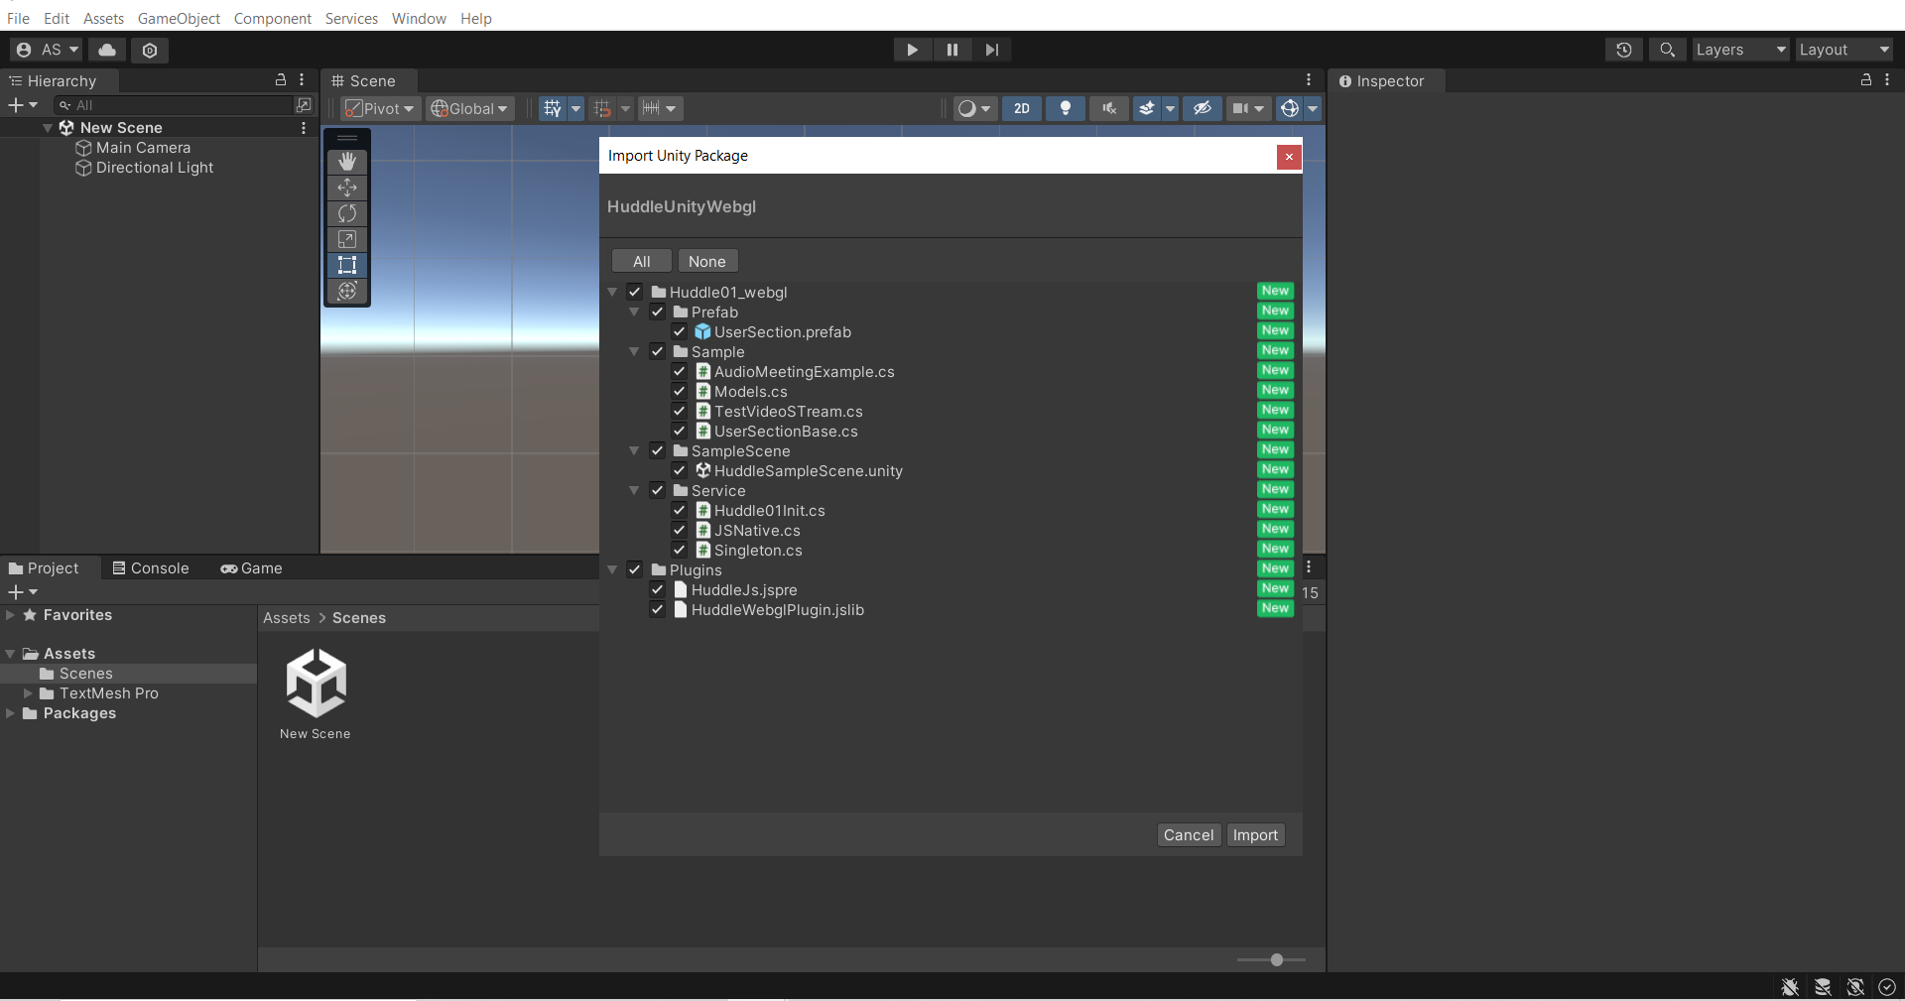Uncheck the UserSection.prefab checkbox

[680, 332]
